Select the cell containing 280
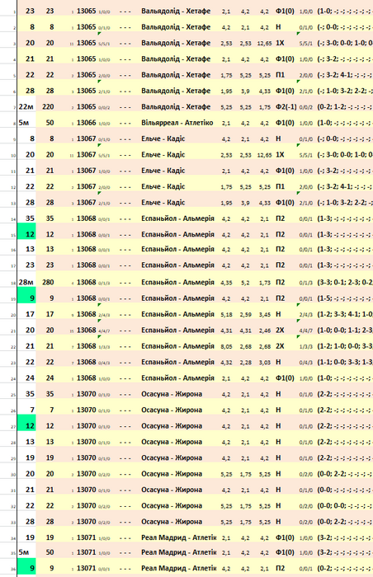Screen dimensions: 373x577 click(48, 282)
